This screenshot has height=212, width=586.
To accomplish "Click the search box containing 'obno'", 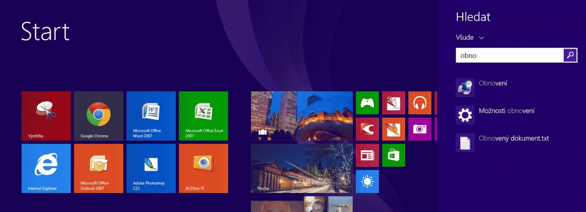I will 509,55.
